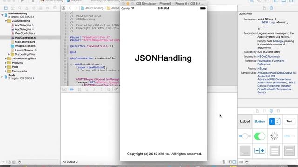Step into in debug bar

point(94,90)
